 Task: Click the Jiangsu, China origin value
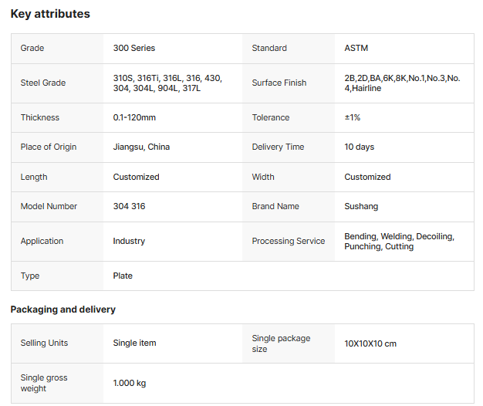(x=141, y=147)
